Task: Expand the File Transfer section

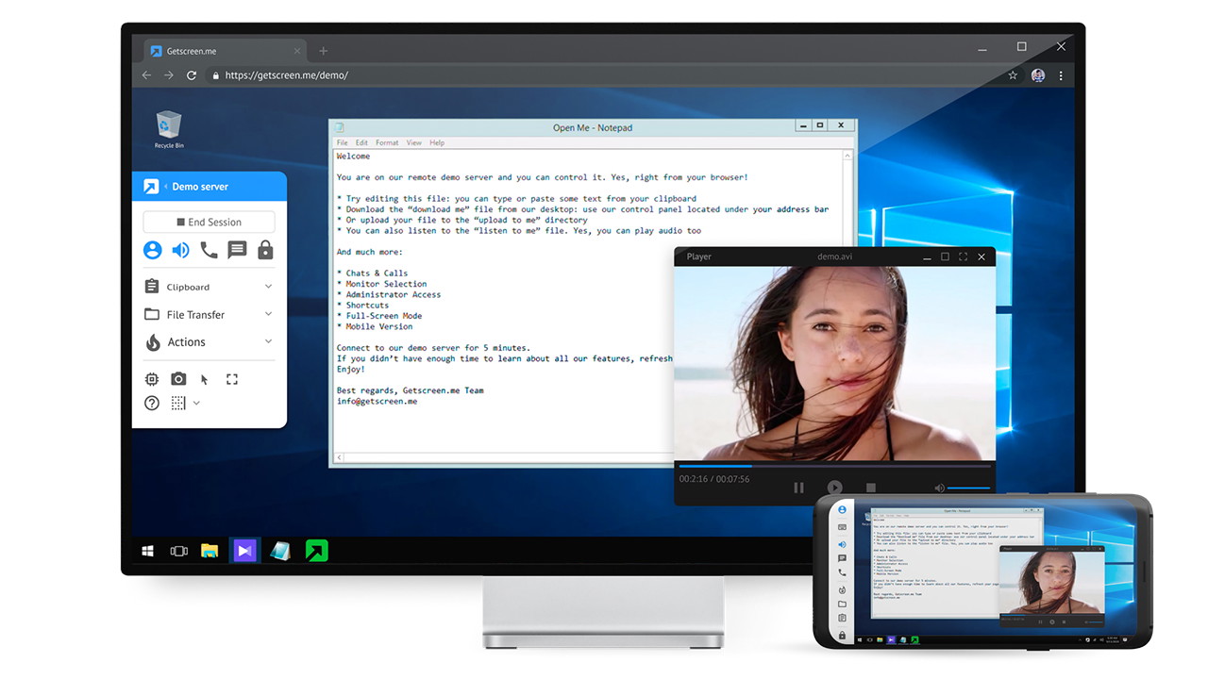Action: (209, 314)
